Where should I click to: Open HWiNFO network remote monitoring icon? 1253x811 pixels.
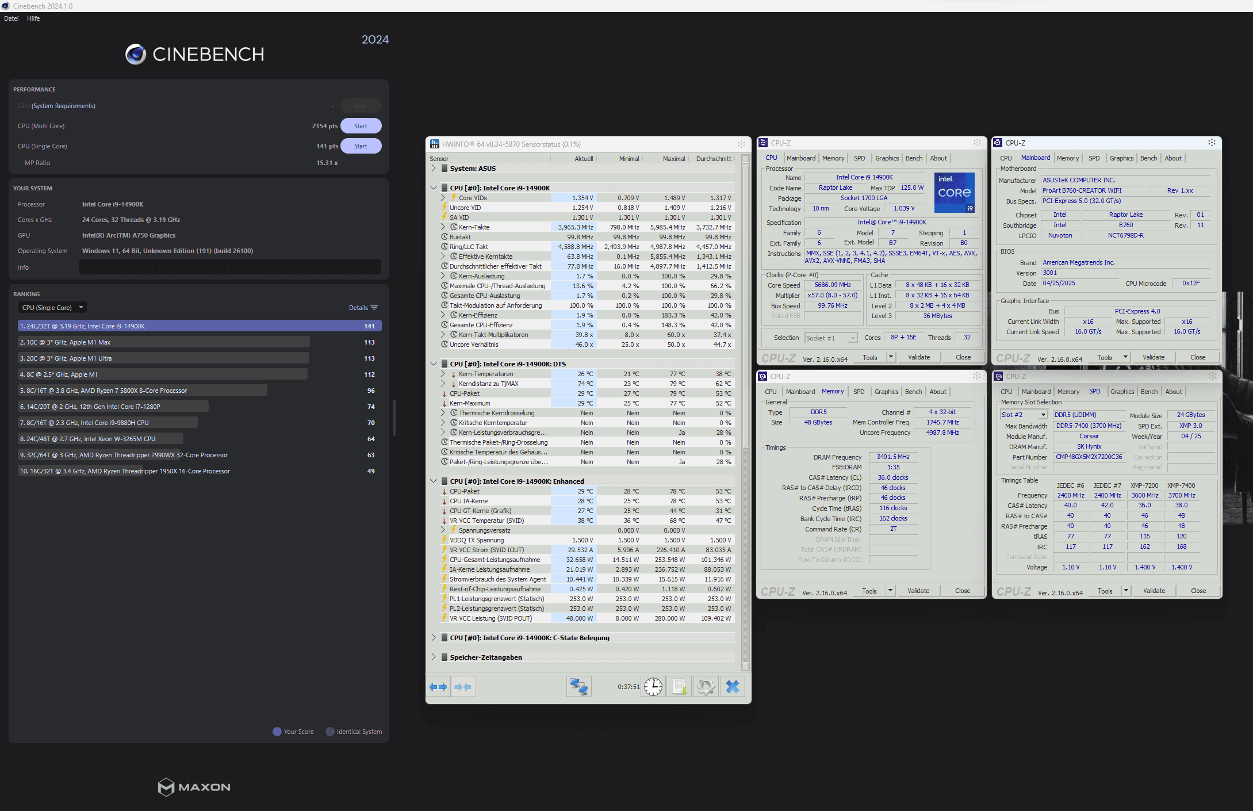coord(578,687)
